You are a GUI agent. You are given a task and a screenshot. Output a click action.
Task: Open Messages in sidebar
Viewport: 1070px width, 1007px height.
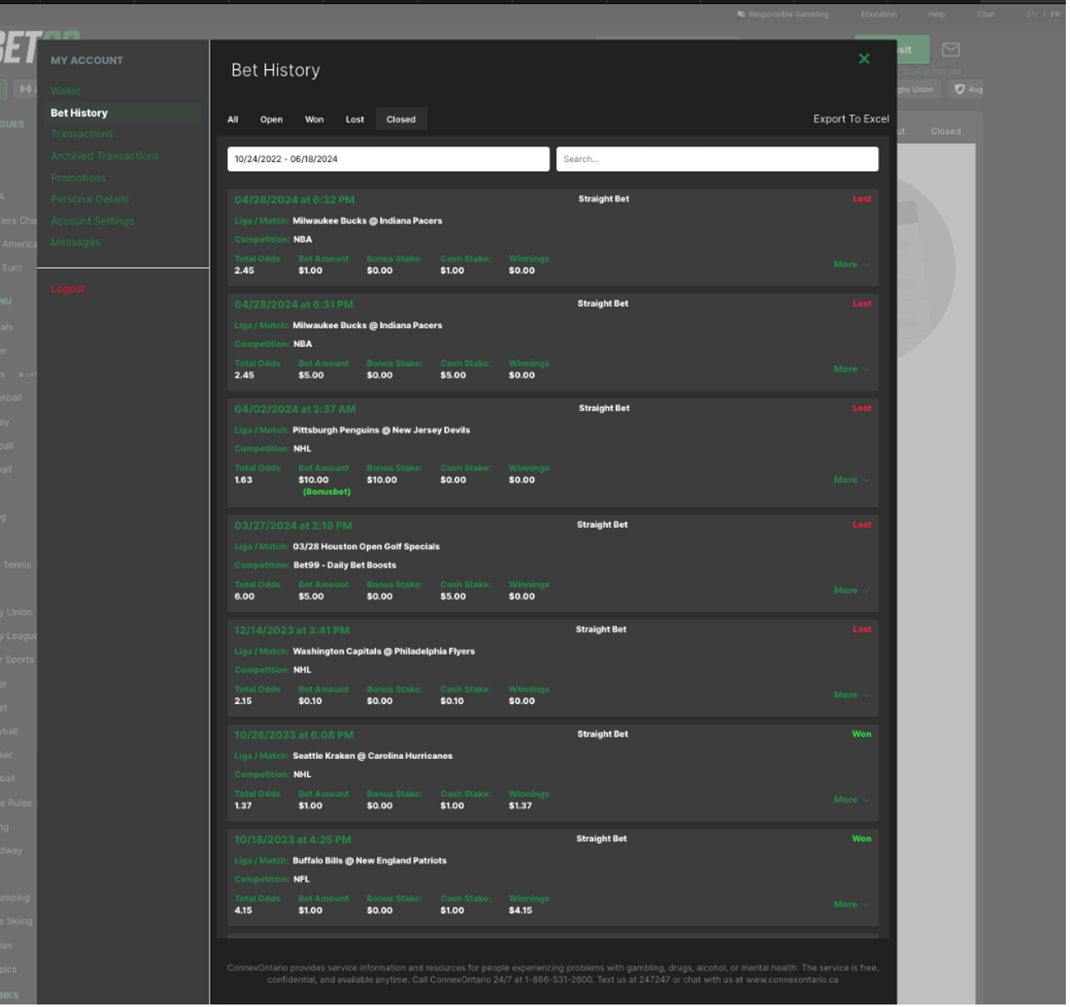click(76, 243)
